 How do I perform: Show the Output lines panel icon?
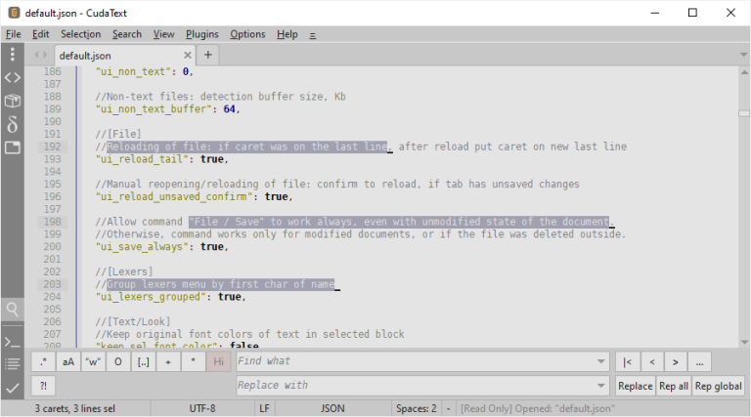pyautogui.click(x=13, y=364)
